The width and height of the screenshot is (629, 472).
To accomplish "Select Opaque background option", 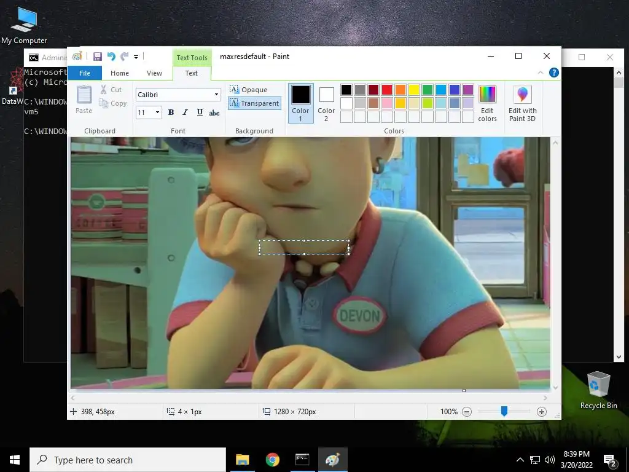I will coord(249,90).
